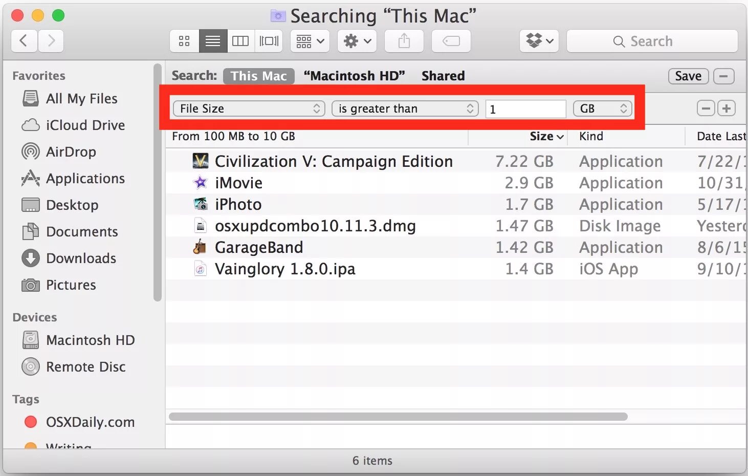This screenshot has width=748, height=476.
Task: Select Shared search scope
Action: 443,76
